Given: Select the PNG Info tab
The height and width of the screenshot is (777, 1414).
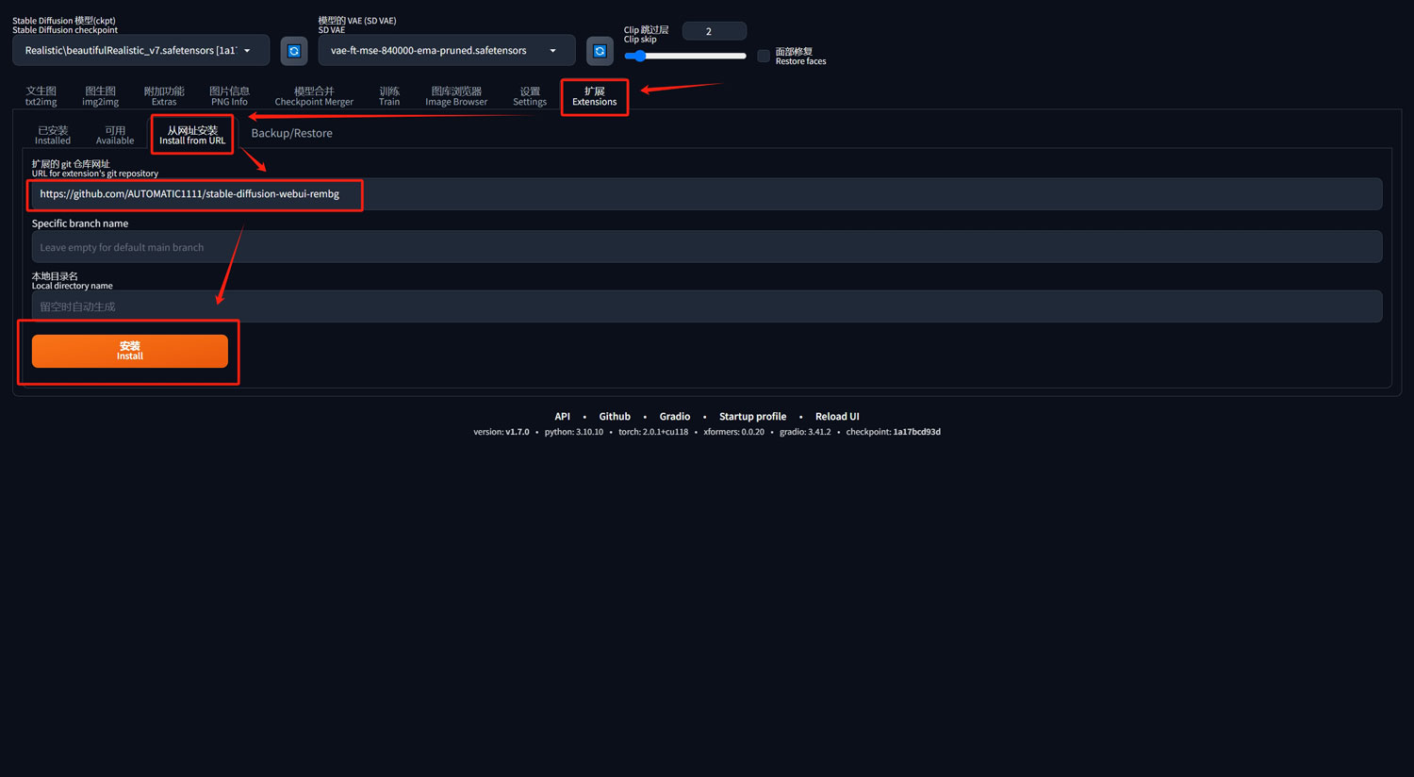Looking at the screenshot, I should click(x=229, y=96).
